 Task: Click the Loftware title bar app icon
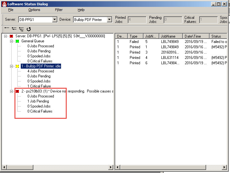pyautogui.click(x=4, y=4)
